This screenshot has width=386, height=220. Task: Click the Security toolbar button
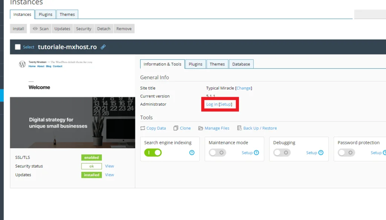(x=84, y=29)
